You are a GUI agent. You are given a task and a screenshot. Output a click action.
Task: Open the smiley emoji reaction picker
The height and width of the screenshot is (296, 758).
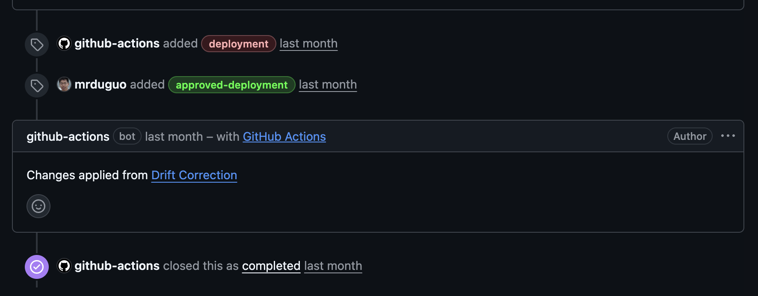[x=38, y=206]
